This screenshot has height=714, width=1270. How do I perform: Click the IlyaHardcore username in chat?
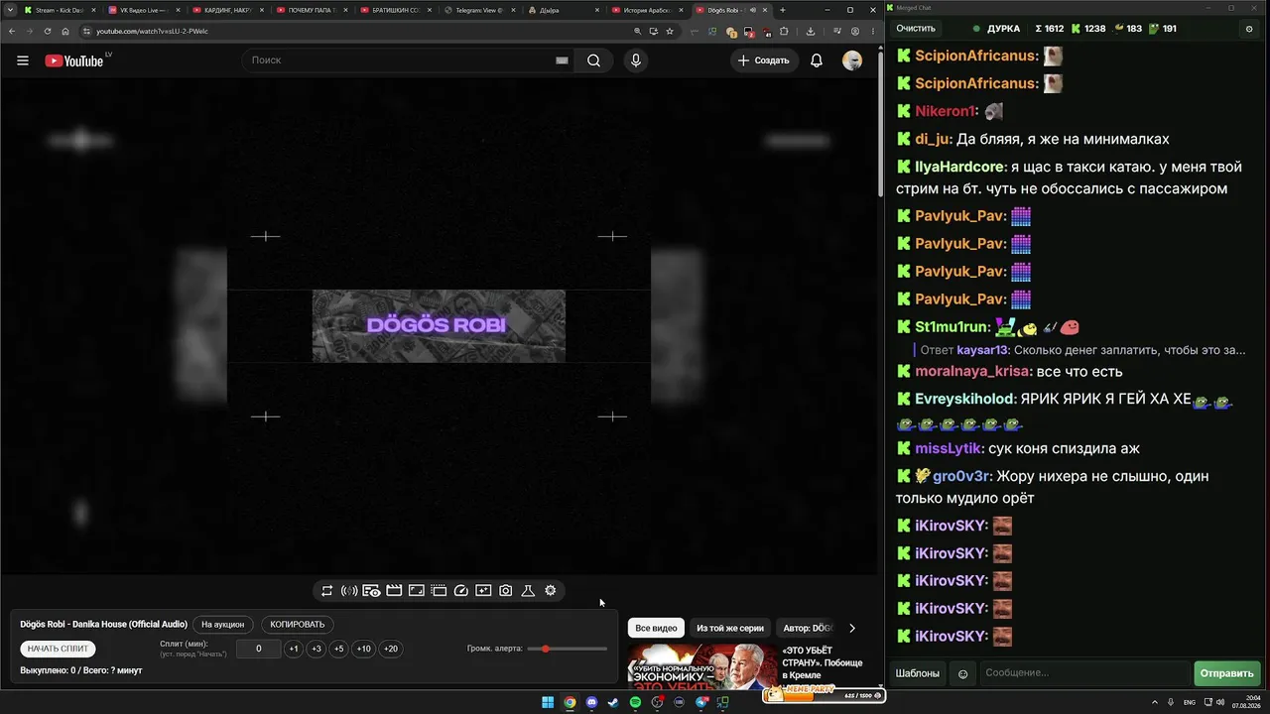960,167
